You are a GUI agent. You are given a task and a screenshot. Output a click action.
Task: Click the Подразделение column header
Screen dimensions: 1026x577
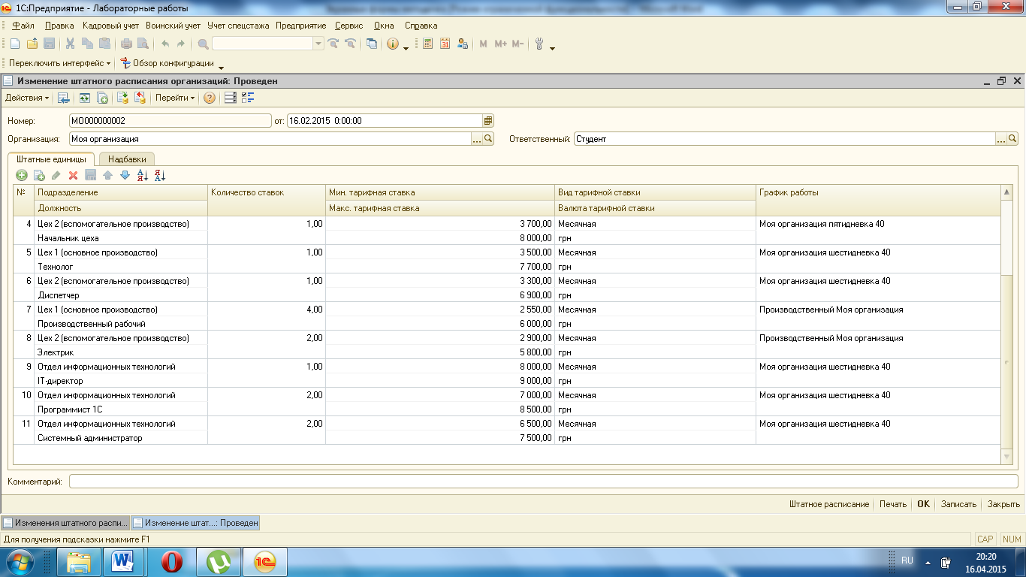click(121, 192)
